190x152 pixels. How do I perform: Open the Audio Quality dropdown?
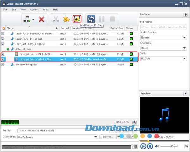tap(184, 38)
